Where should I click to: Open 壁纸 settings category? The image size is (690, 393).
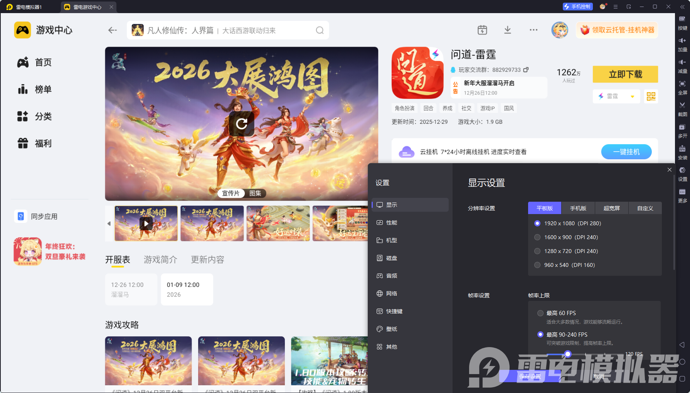coord(410,329)
